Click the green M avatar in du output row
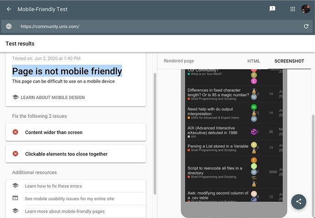Image resolution: width=315 pixels, height=218 pixels. pos(254,107)
